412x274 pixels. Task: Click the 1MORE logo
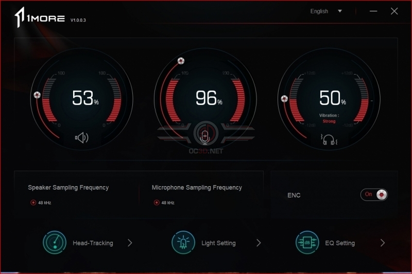[x=40, y=17]
